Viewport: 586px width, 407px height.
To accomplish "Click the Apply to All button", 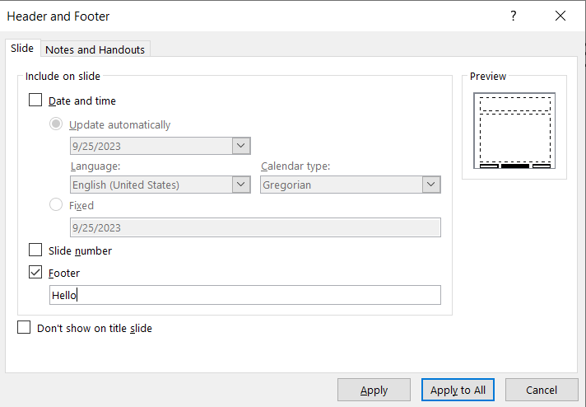I will tap(458, 390).
